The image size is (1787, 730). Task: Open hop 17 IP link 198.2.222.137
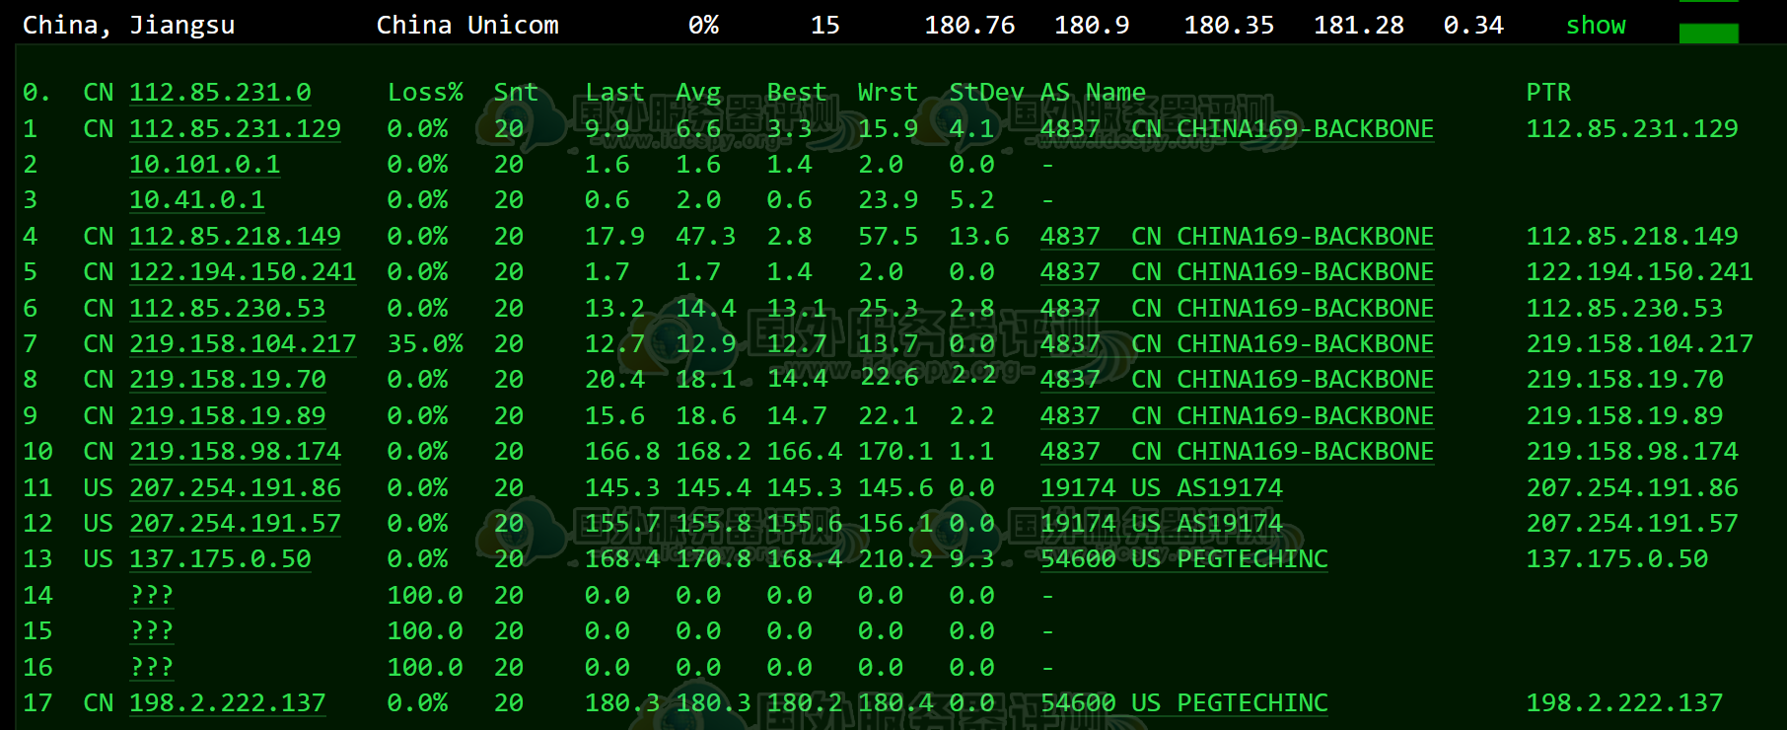coord(227,703)
